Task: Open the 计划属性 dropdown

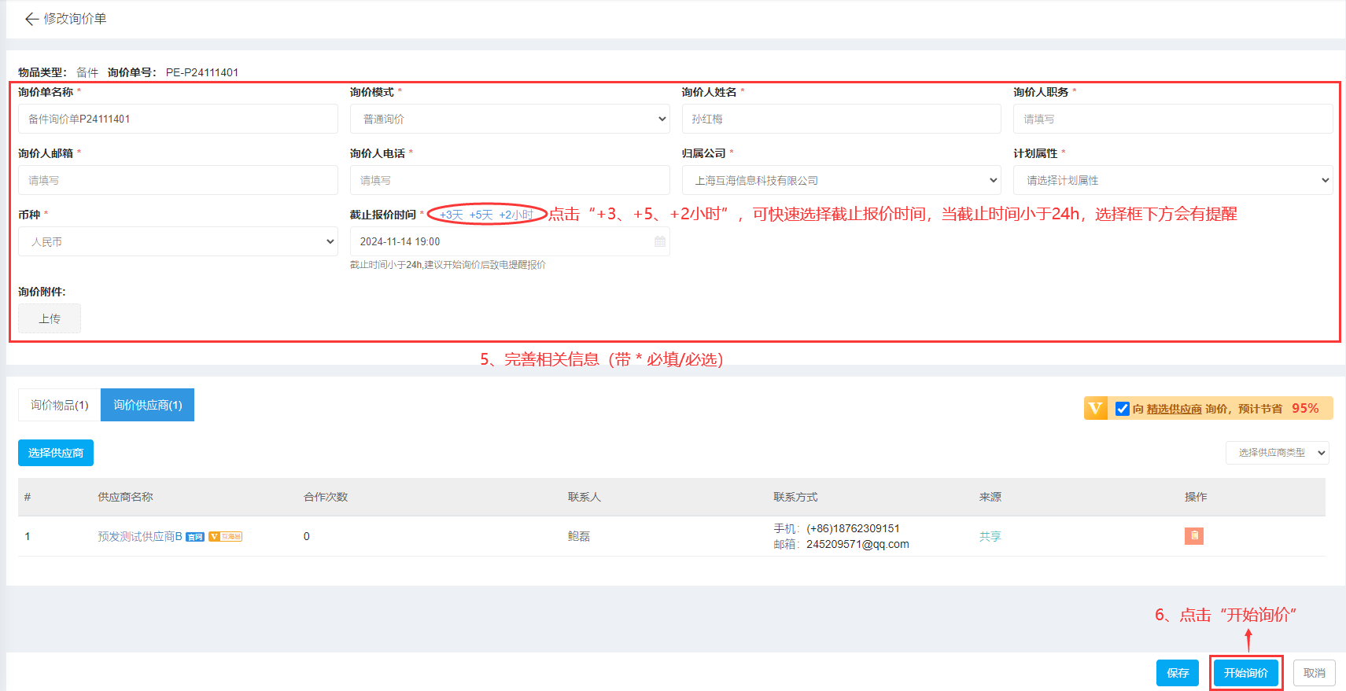Action: point(1173,180)
